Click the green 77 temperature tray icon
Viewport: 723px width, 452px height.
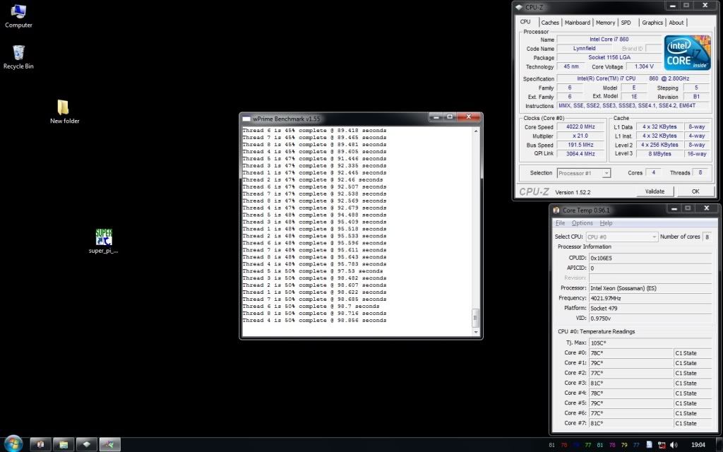point(588,445)
